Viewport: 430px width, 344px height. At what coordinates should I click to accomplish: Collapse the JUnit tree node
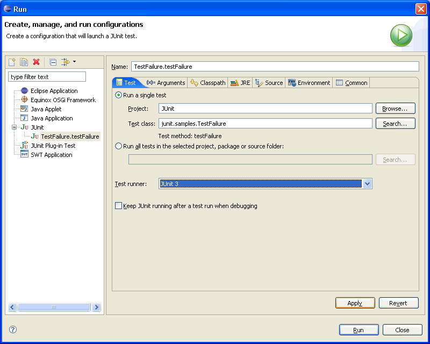point(15,127)
